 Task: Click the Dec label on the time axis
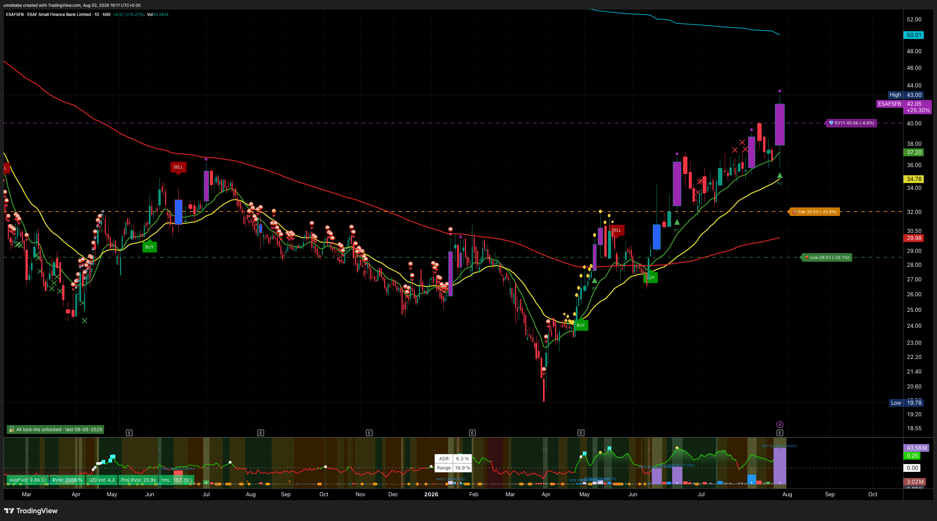393,495
